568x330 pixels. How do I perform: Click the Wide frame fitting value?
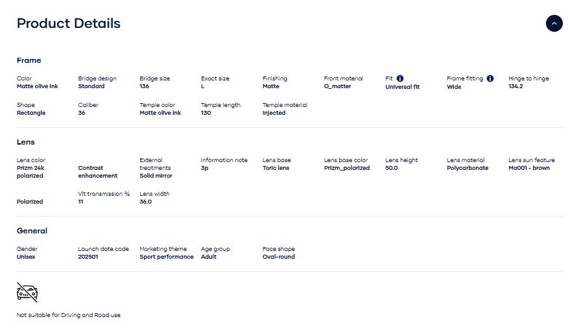[454, 87]
